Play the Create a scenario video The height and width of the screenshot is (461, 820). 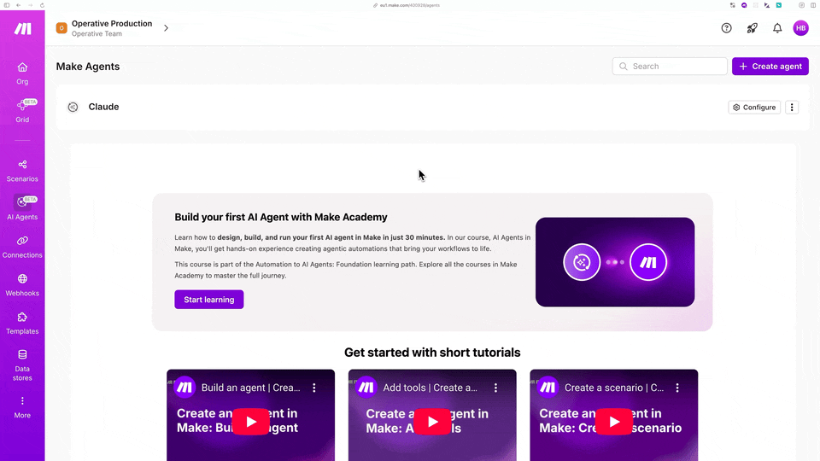pos(614,421)
